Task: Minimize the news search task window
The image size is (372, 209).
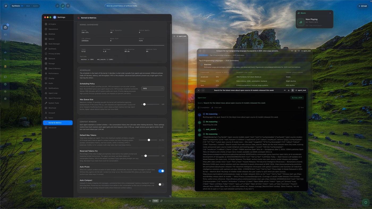Action: click(x=203, y=90)
